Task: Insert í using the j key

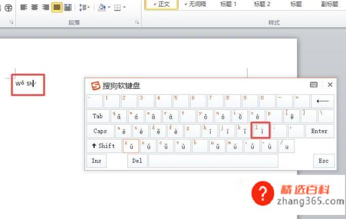Action: pyautogui.click(x=227, y=131)
